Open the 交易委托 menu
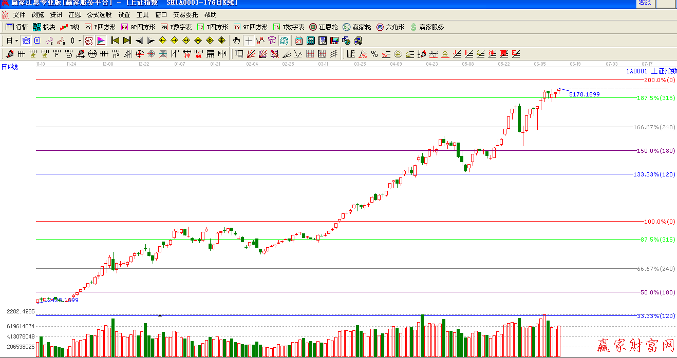The height and width of the screenshot is (358, 677). pos(185,15)
